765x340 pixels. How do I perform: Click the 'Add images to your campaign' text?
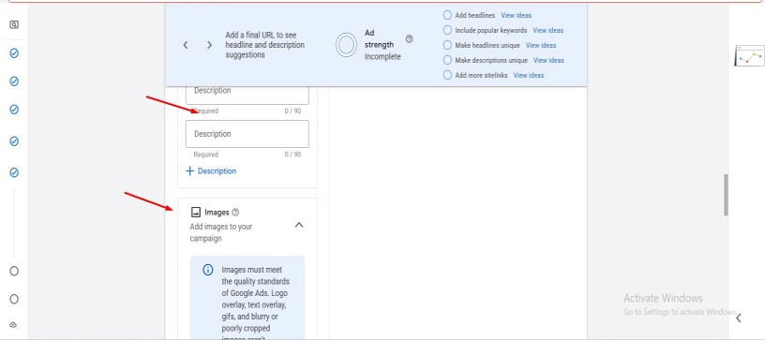click(221, 232)
